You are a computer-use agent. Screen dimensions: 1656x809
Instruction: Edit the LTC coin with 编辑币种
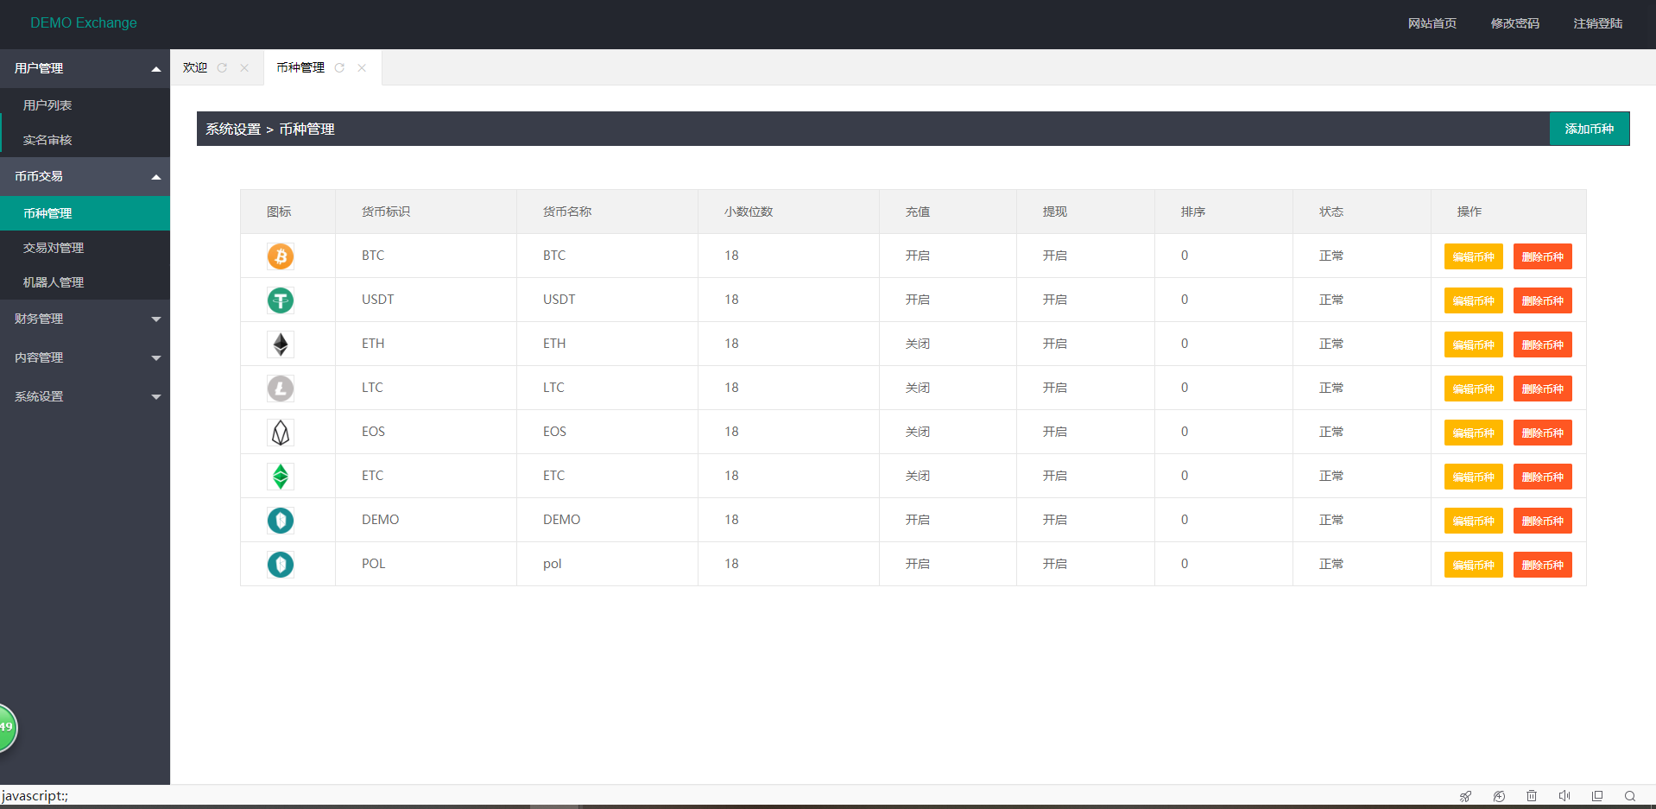click(1473, 389)
